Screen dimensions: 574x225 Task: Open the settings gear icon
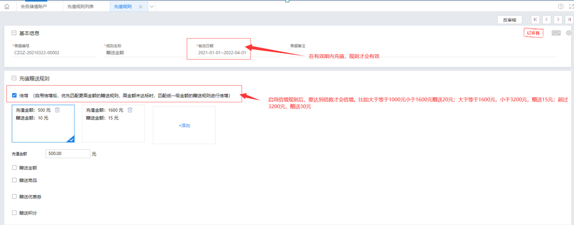[x=569, y=33]
